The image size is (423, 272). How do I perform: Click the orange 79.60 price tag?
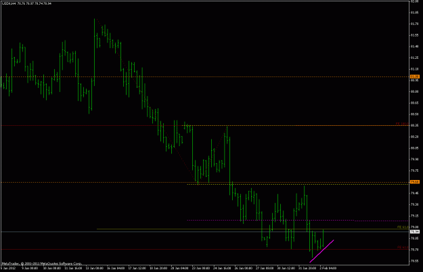[415, 182]
